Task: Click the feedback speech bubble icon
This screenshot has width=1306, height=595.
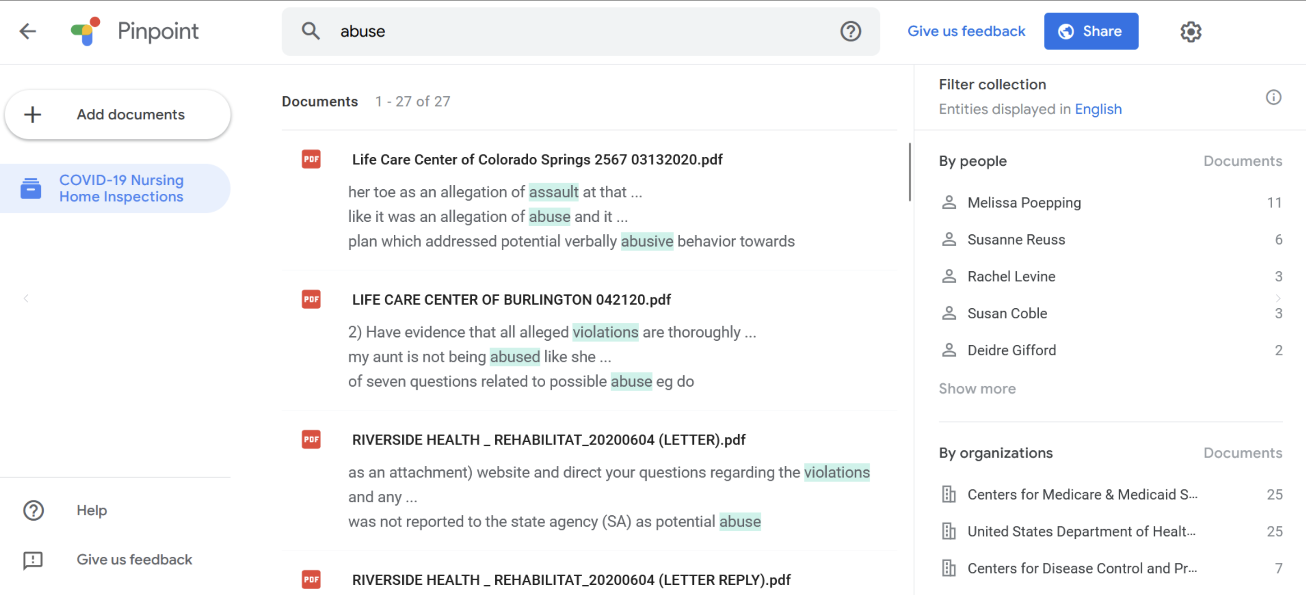Action: tap(33, 559)
